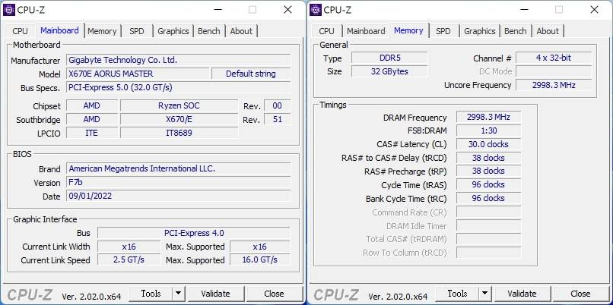Click the Gigabyte Manufacturer field
613x305 pixels.
[x=178, y=60]
